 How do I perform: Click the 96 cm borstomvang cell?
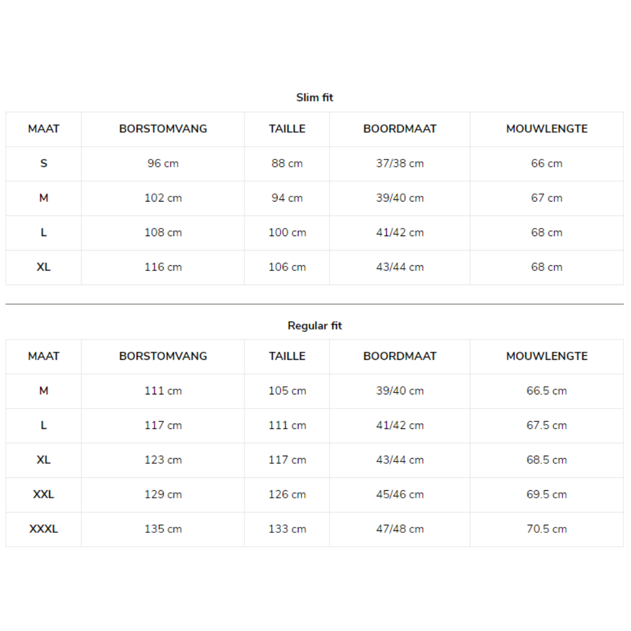pos(162,164)
